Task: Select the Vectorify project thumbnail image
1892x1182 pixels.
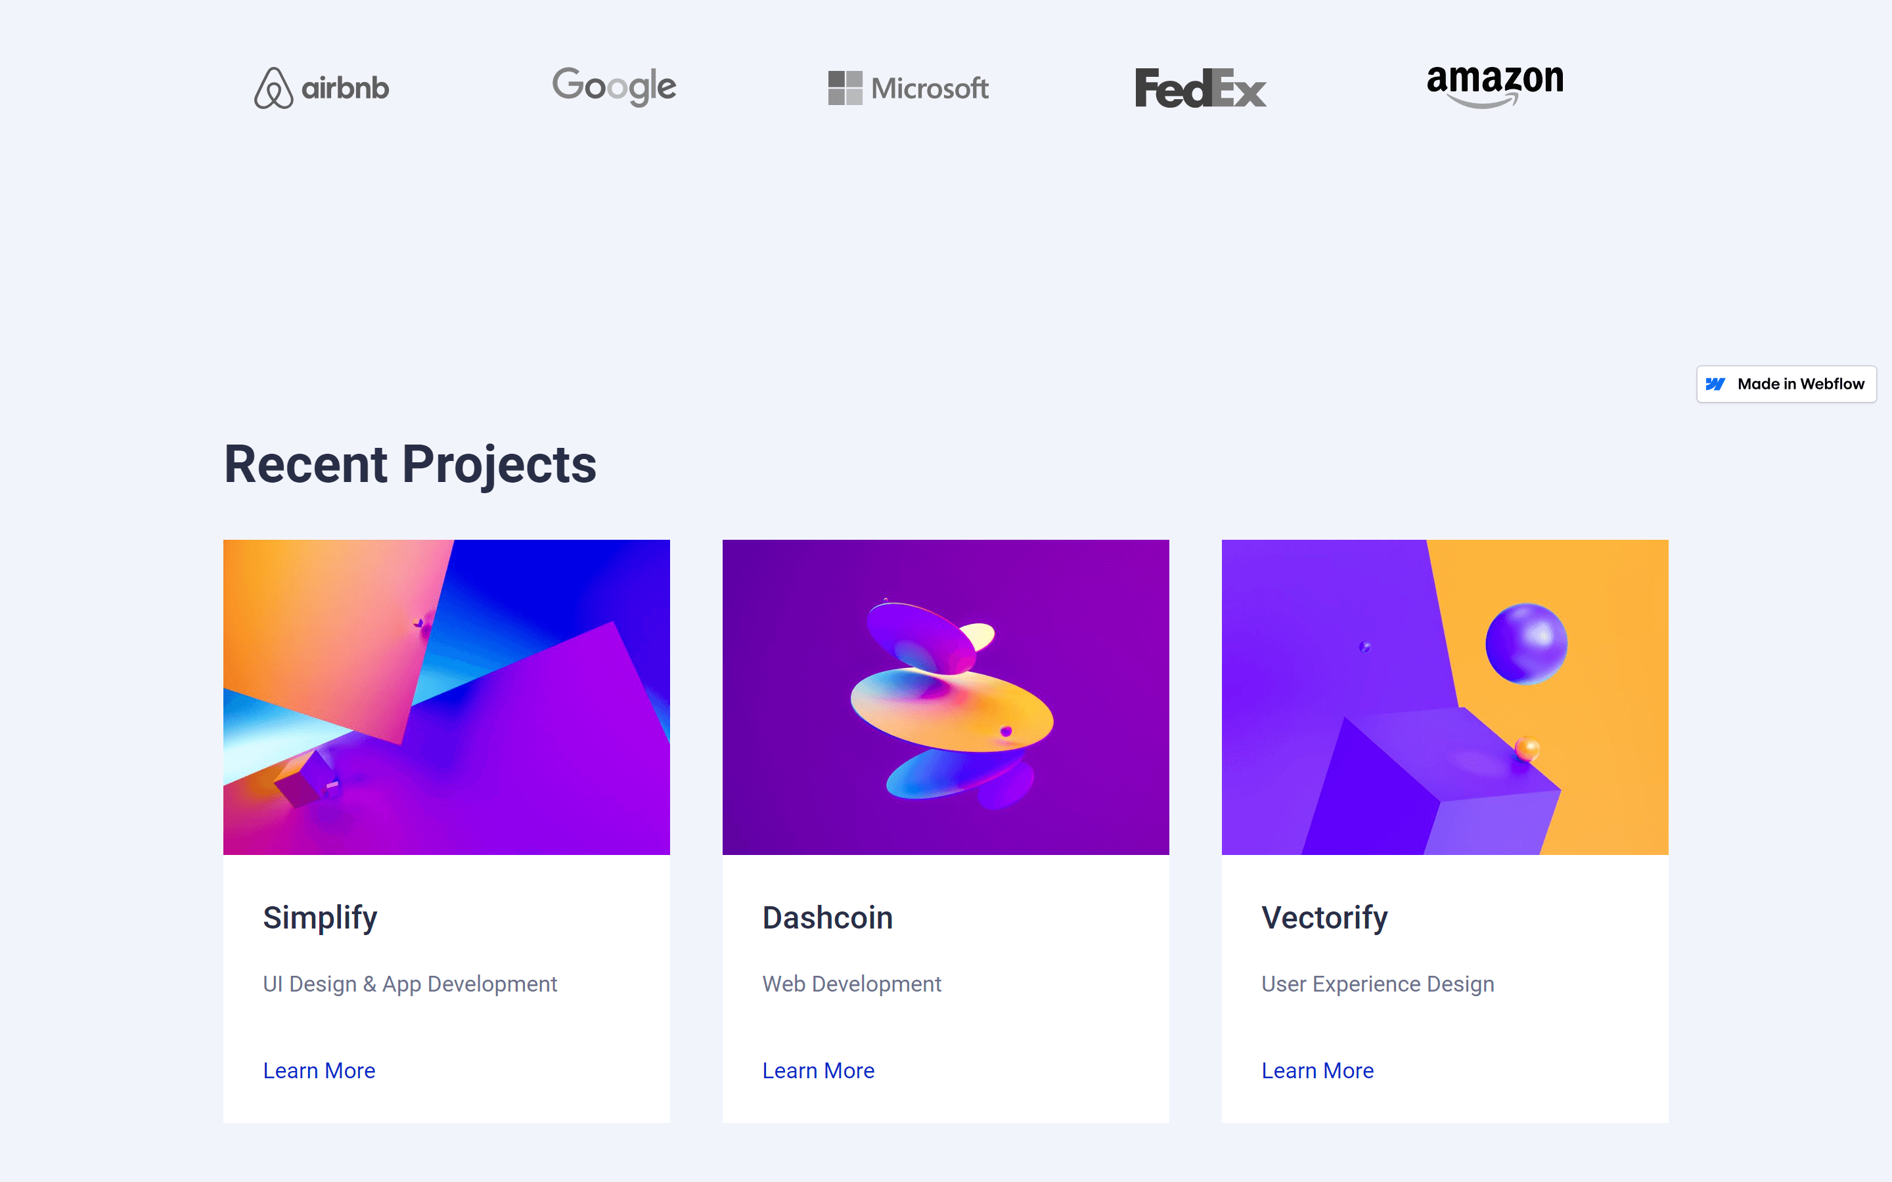Action: point(1445,697)
